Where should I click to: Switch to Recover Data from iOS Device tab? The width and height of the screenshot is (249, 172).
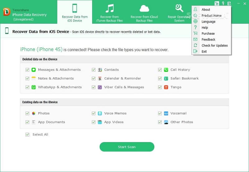click(75, 12)
